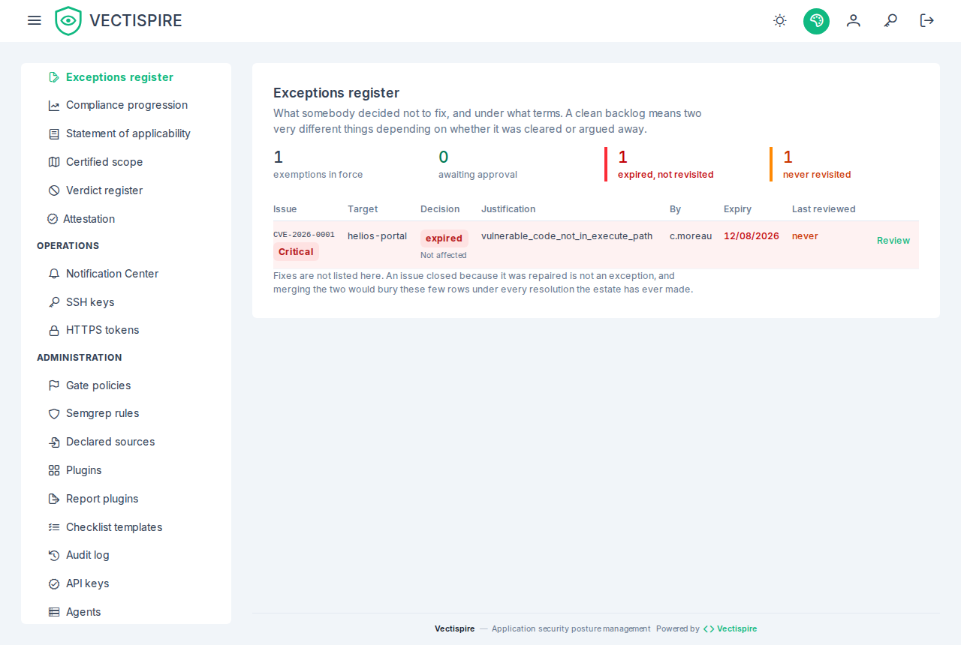Click the Semgrep rules shield icon

[x=54, y=414]
